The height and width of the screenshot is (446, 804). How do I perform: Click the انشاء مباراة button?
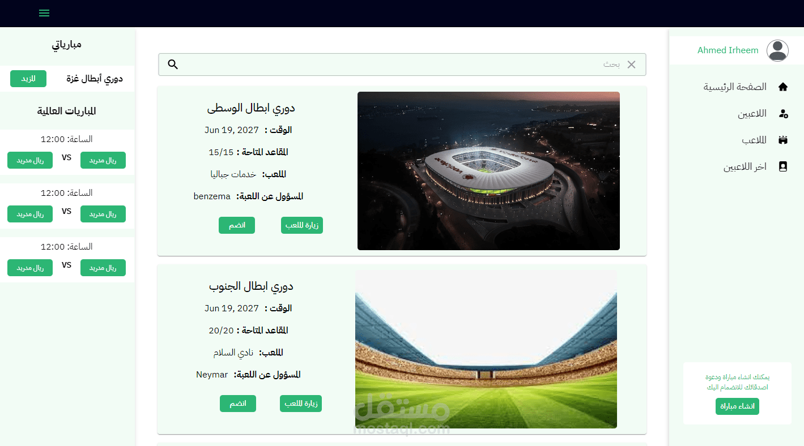[737, 406]
